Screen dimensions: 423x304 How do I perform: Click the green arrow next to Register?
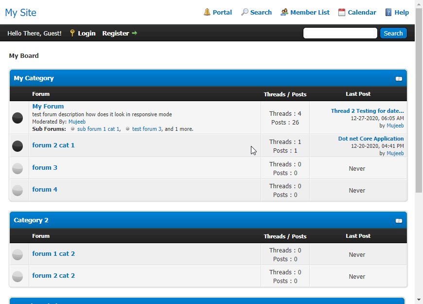135,33
